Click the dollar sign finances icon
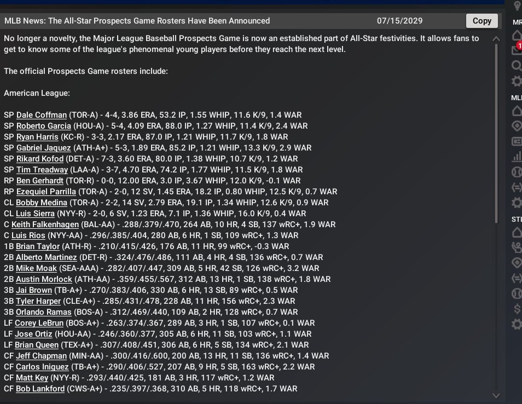 (517, 309)
